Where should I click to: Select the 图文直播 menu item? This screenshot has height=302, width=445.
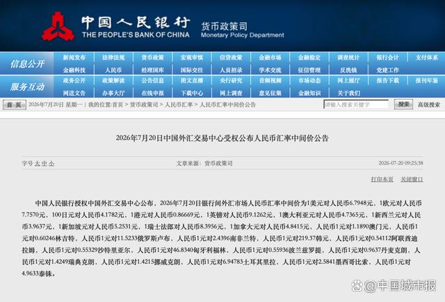(192, 81)
